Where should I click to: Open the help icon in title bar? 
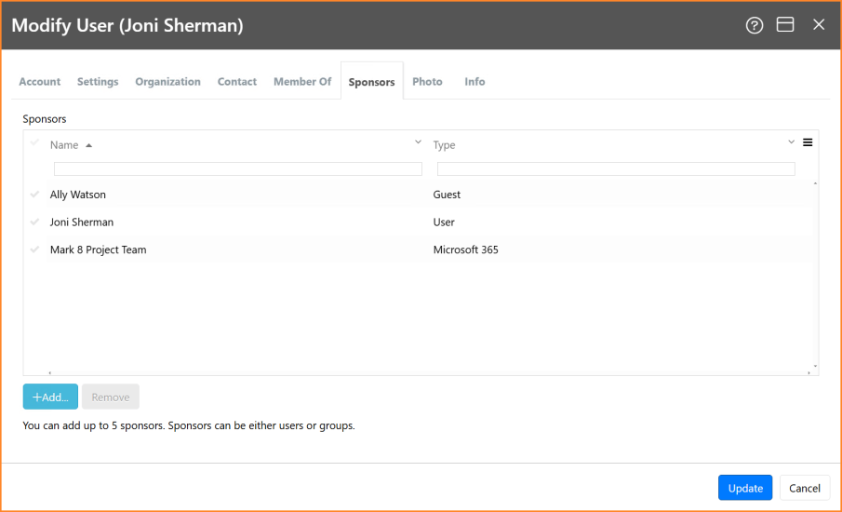tap(754, 25)
